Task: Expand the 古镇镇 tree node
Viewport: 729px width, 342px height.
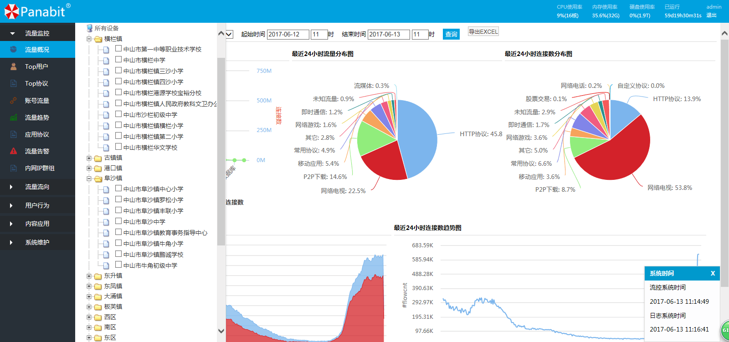Action: point(89,158)
